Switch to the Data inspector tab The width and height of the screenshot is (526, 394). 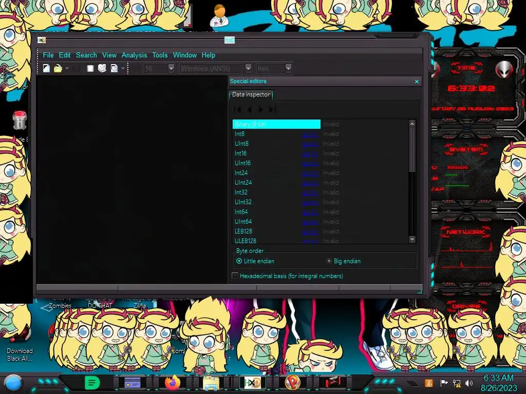coord(251,94)
